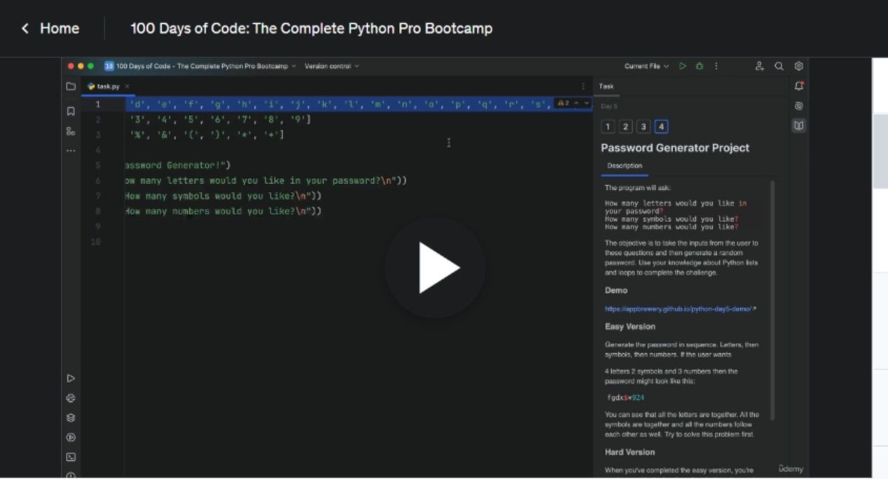The height and width of the screenshot is (479, 888).
Task: Open more run actions menu beside debug
Action: (x=716, y=67)
